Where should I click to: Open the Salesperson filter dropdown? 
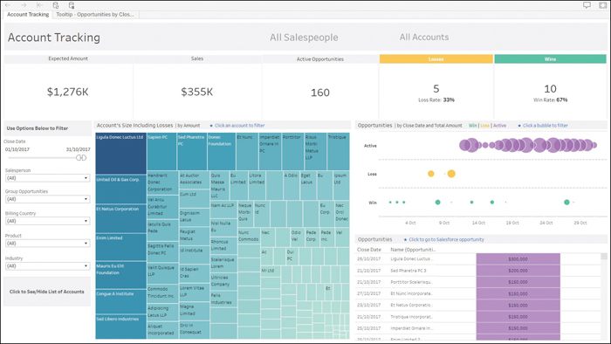click(x=47, y=178)
